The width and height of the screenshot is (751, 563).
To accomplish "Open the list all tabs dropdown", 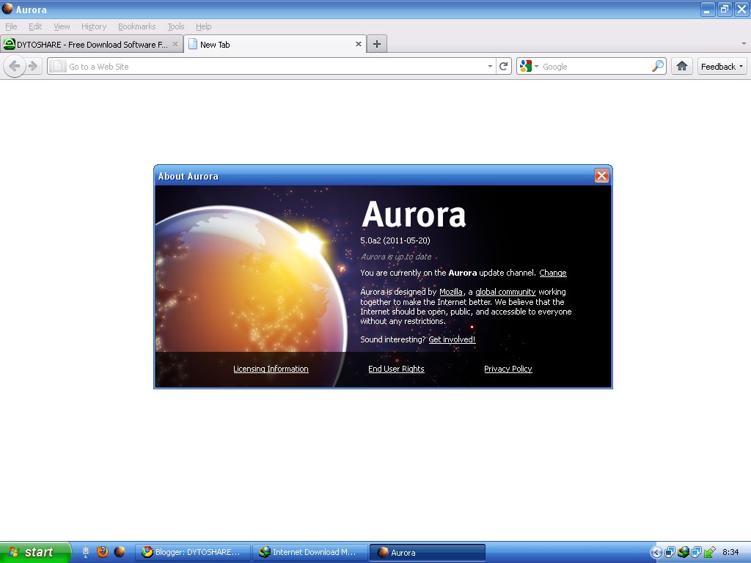I will click(744, 43).
